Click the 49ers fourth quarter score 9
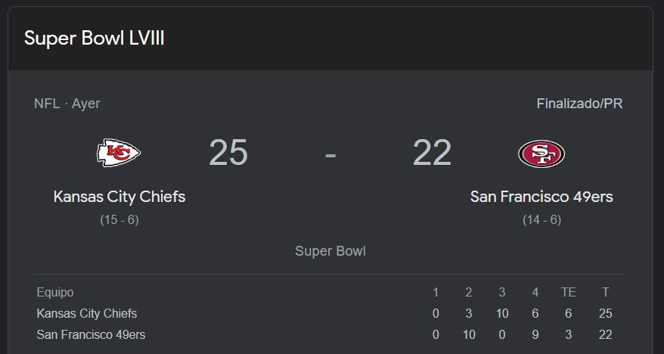Screen dimensions: 664x354 coord(535,334)
